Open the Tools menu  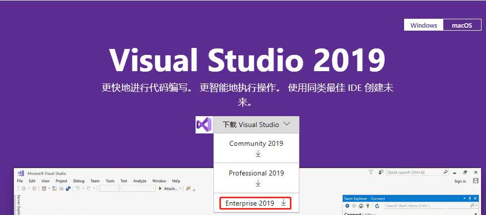pos(110,181)
